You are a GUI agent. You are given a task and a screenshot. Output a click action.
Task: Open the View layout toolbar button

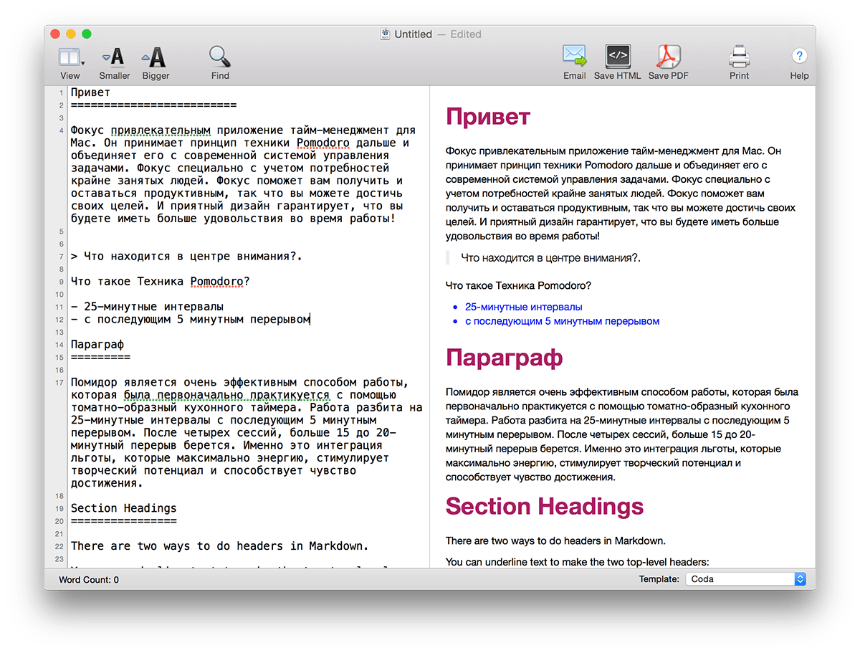point(70,57)
